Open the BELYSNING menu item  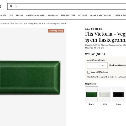(x=52, y=15)
